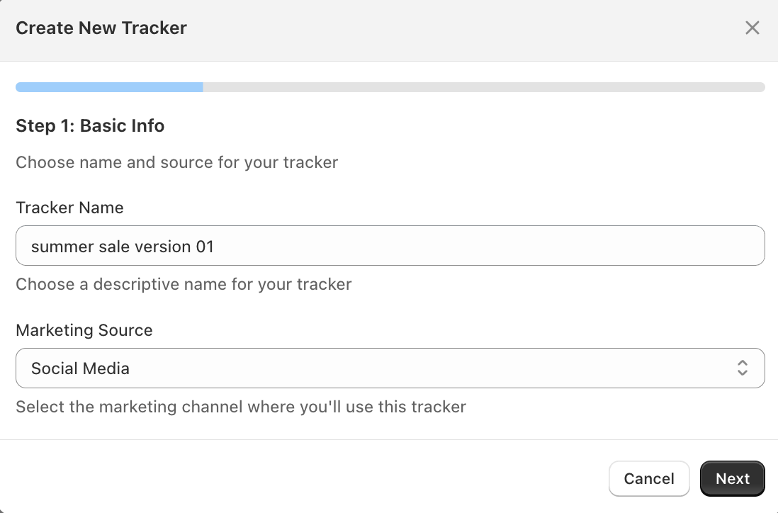Cancel the tracker creation

pos(649,478)
